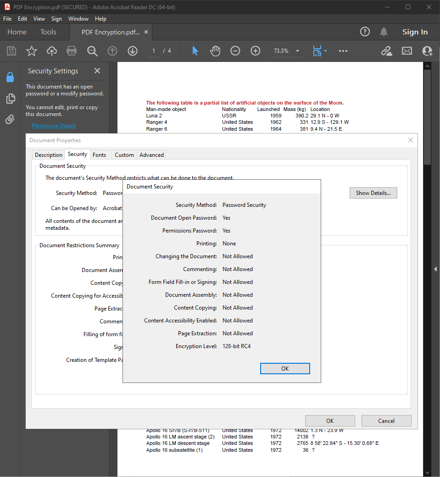This screenshot has height=477, width=440.
Task: Open the Attachments paperclip panel
Action: 10,120
